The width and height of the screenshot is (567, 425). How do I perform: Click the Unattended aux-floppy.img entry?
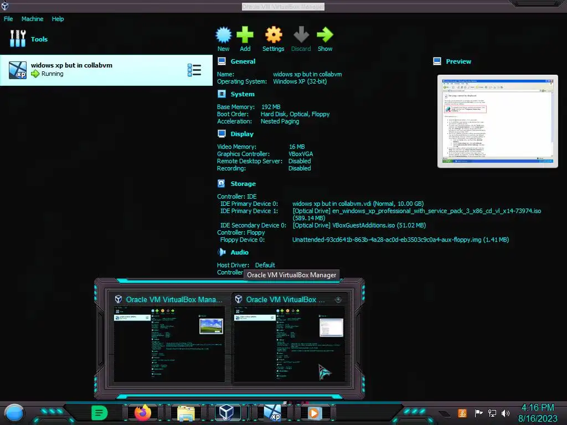click(x=401, y=240)
